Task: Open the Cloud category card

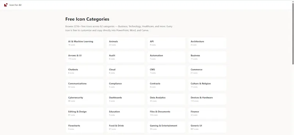Action: (125, 71)
